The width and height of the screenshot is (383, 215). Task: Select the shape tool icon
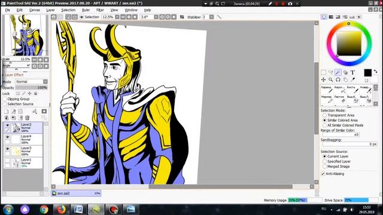[x=345, y=72]
